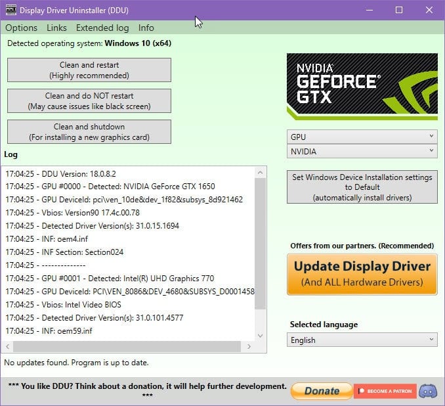
Task: Open the English language dropdown
Action: (362, 340)
